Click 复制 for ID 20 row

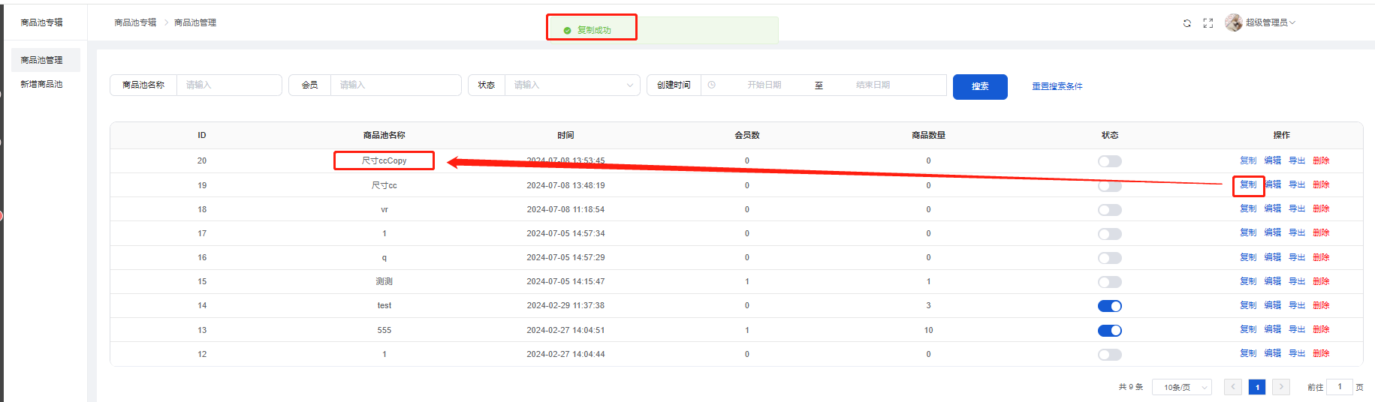pos(1248,160)
